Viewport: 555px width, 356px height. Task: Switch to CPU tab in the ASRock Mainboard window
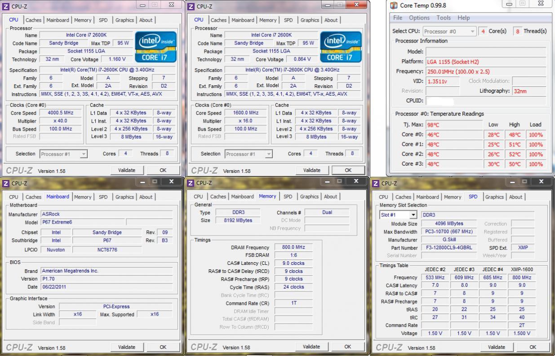point(14,197)
